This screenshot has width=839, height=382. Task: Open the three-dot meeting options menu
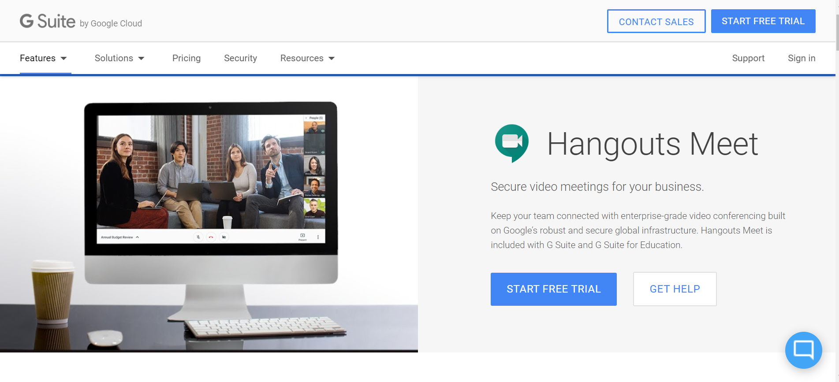(x=318, y=237)
